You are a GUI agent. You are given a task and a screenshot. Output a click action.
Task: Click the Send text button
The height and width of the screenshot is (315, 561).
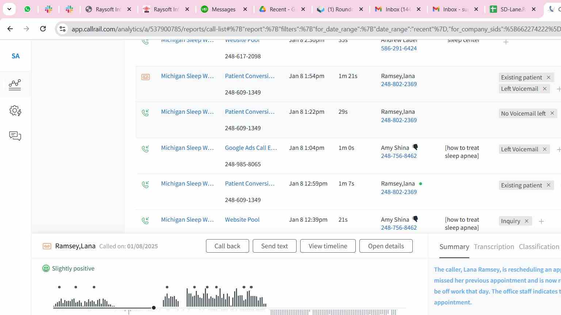click(275, 246)
